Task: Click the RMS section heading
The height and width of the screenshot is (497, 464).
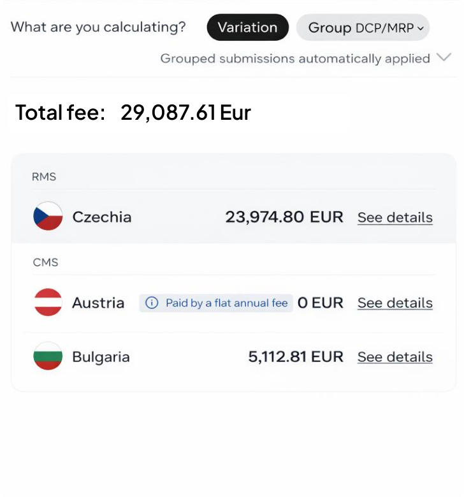Action: [44, 176]
